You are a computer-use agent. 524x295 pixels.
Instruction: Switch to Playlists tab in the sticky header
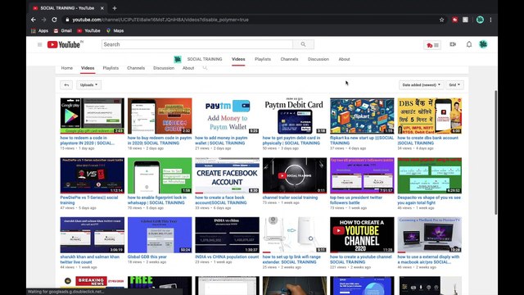click(x=263, y=59)
